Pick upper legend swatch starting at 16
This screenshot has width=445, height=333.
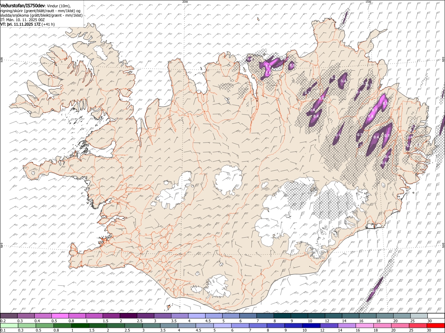tap(367, 316)
